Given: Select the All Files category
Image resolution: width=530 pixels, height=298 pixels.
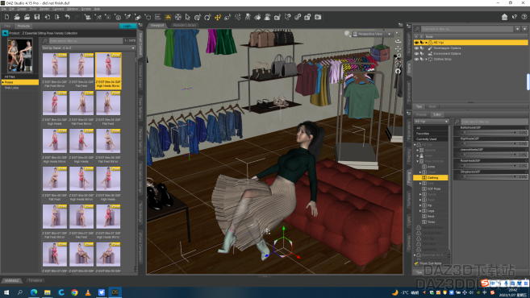Looking at the screenshot, I should (20, 77).
